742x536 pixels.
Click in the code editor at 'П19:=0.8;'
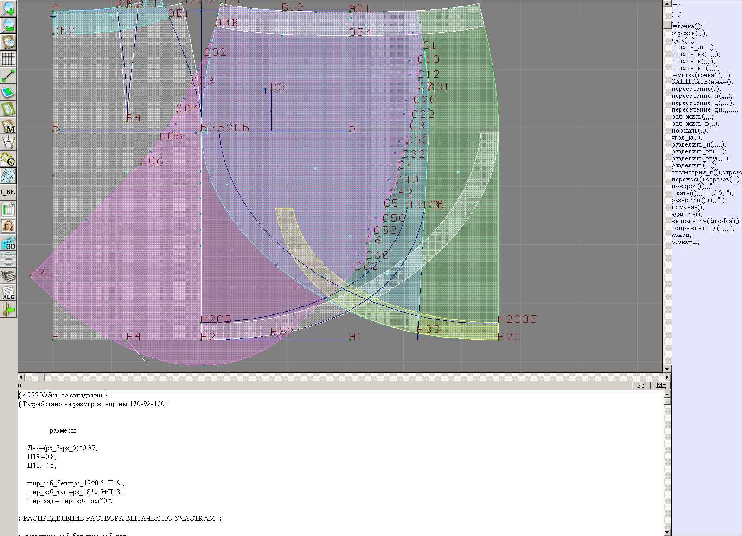click(x=42, y=457)
